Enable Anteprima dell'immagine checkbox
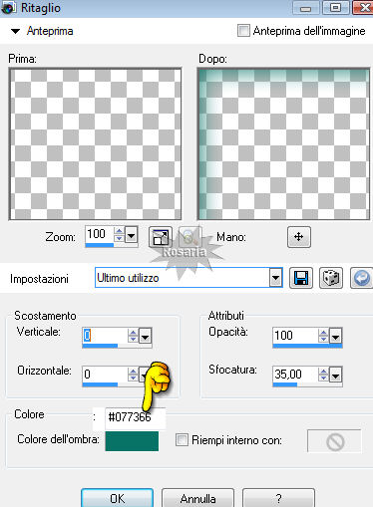Image resolution: width=373 pixels, height=507 pixels. [x=243, y=31]
